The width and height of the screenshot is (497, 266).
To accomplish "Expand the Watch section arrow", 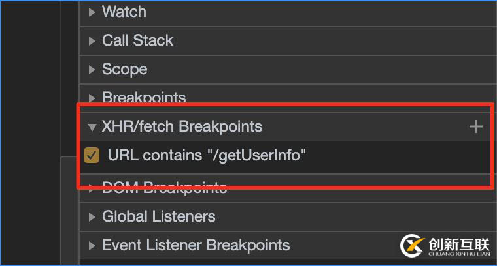I will [x=92, y=12].
